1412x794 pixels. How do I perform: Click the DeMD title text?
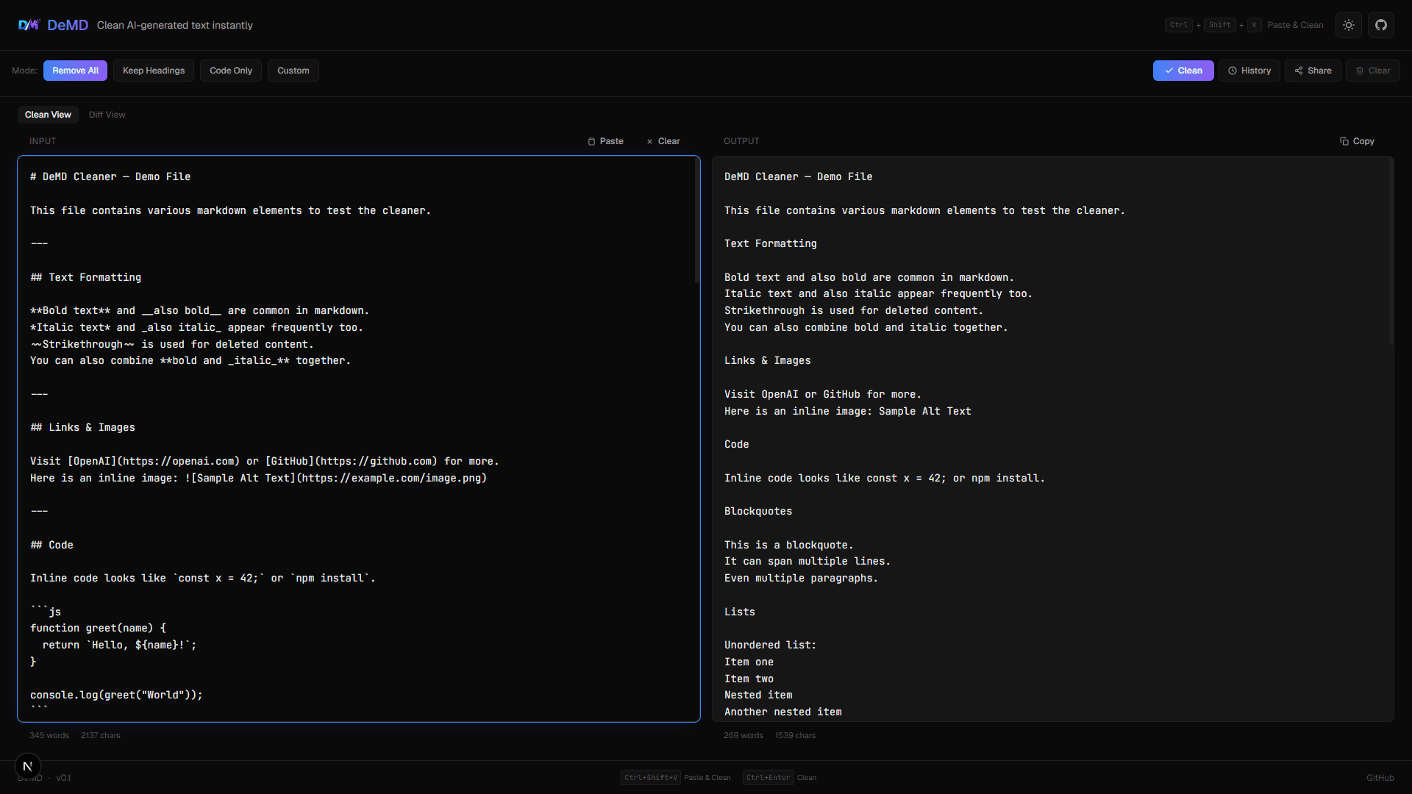(x=68, y=25)
